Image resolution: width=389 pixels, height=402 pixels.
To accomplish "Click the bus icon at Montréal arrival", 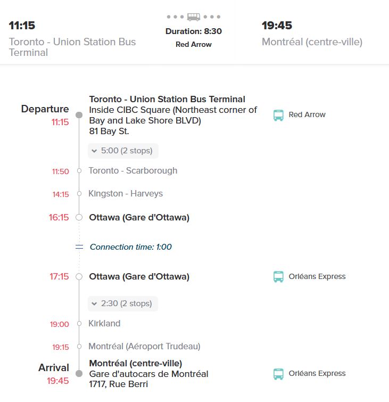I will point(278,374).
